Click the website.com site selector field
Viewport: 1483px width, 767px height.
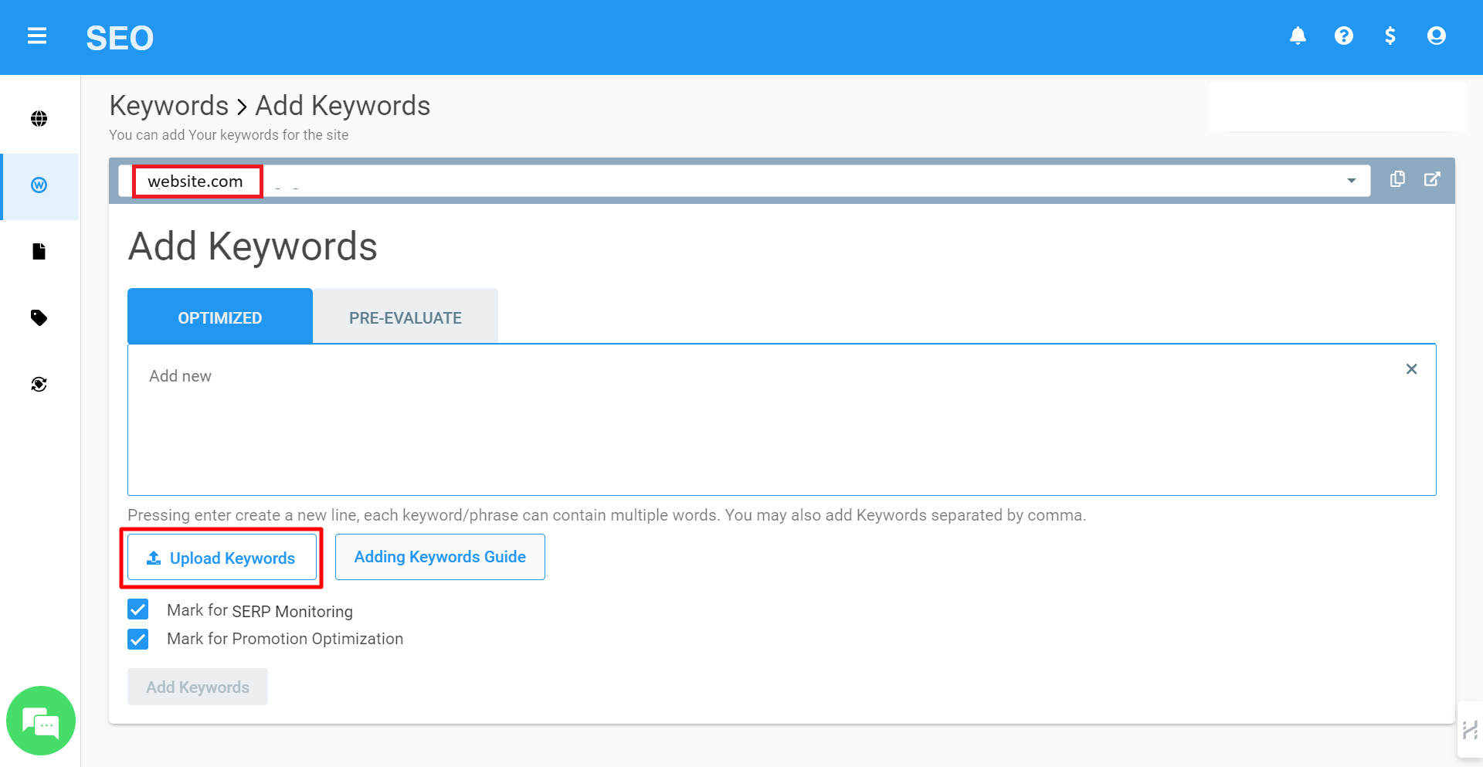point(745,181)
